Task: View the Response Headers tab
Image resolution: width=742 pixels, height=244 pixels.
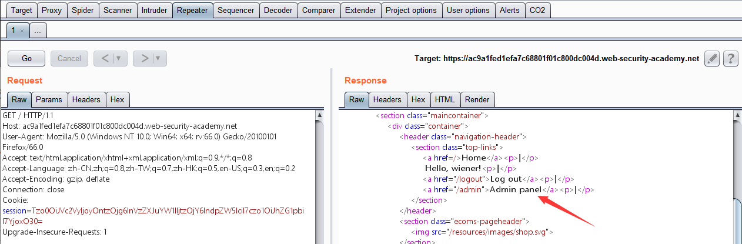Action: [387, 99]
